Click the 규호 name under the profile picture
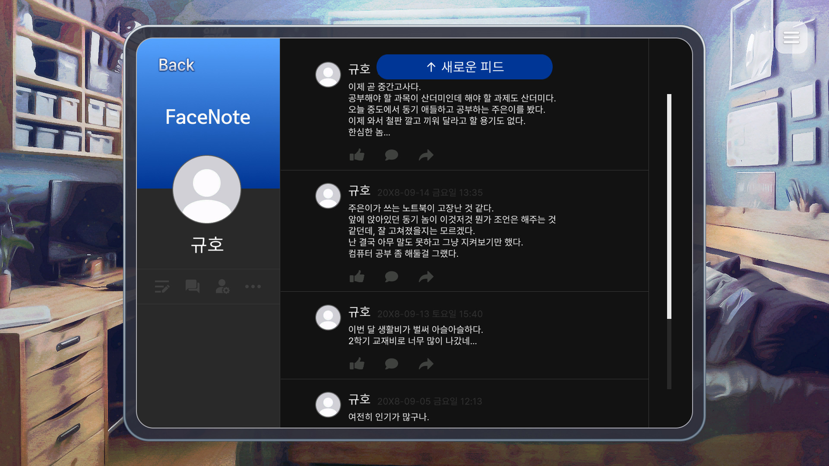Image resolution: width=829 pixels, height=466 pixels. tap(207, 245)
